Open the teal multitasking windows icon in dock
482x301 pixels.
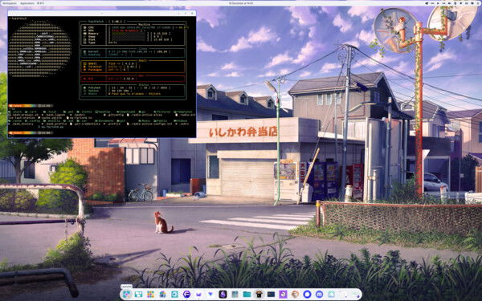point(138,295)
